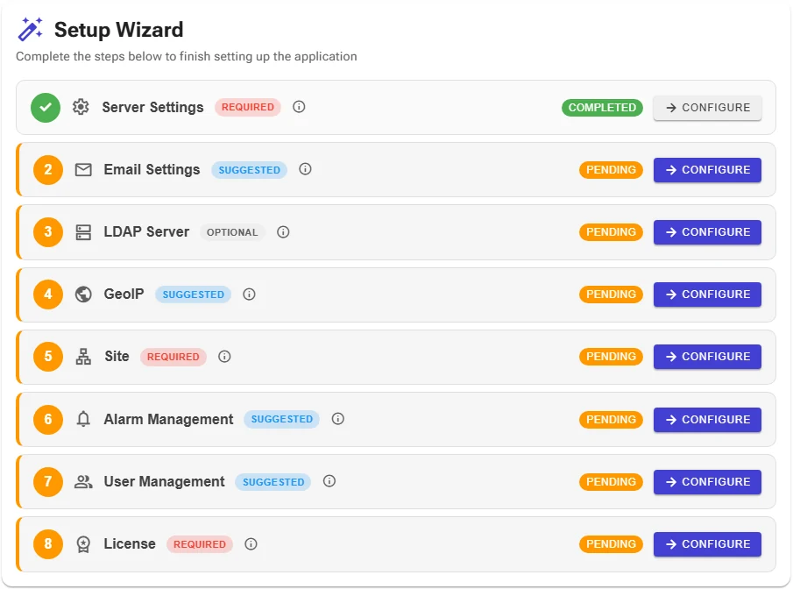Click the people icon for User Management
The width and height of the screenshot is (793, 589).
tap(83, 482)
